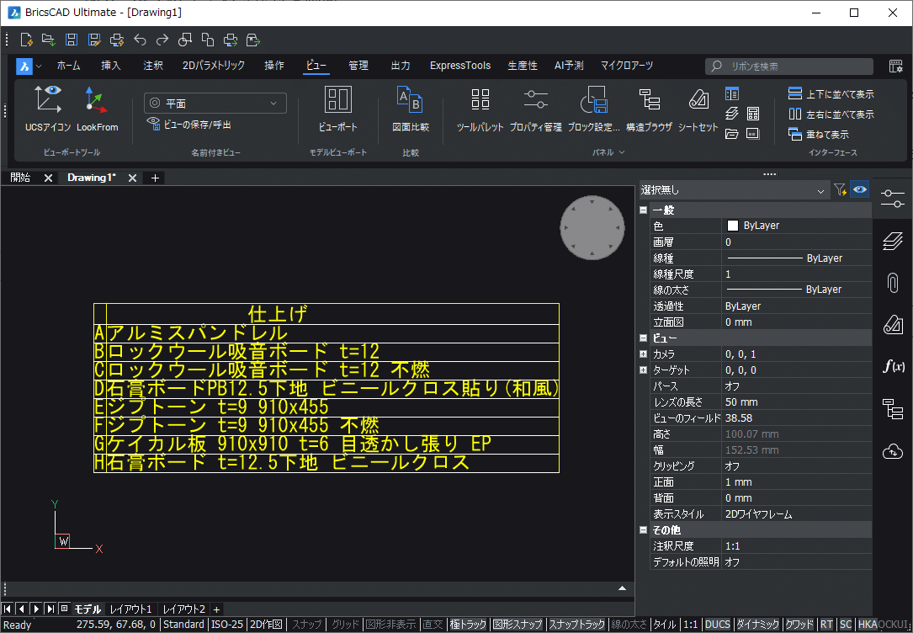
Task: Collapse the ビュー properties section
Action: click(642, 338)
